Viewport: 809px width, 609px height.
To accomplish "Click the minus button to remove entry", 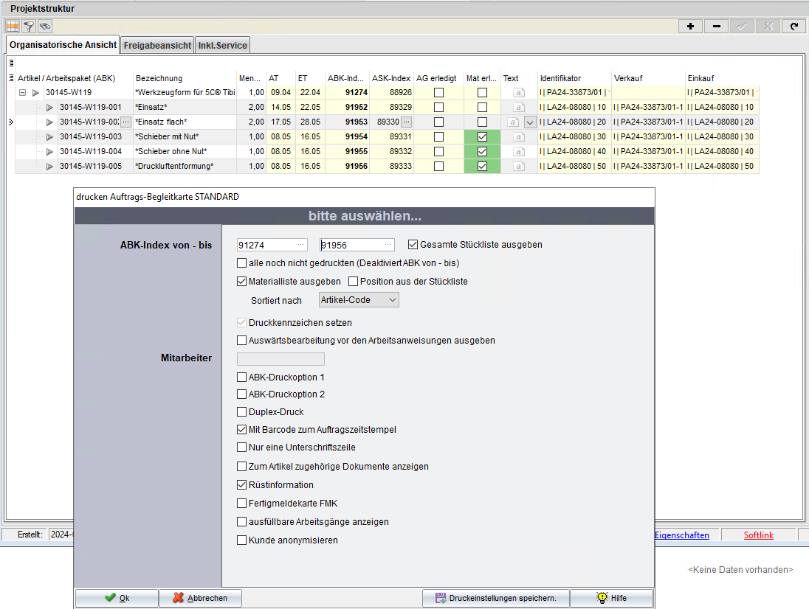I will click(x=716, y=27).
